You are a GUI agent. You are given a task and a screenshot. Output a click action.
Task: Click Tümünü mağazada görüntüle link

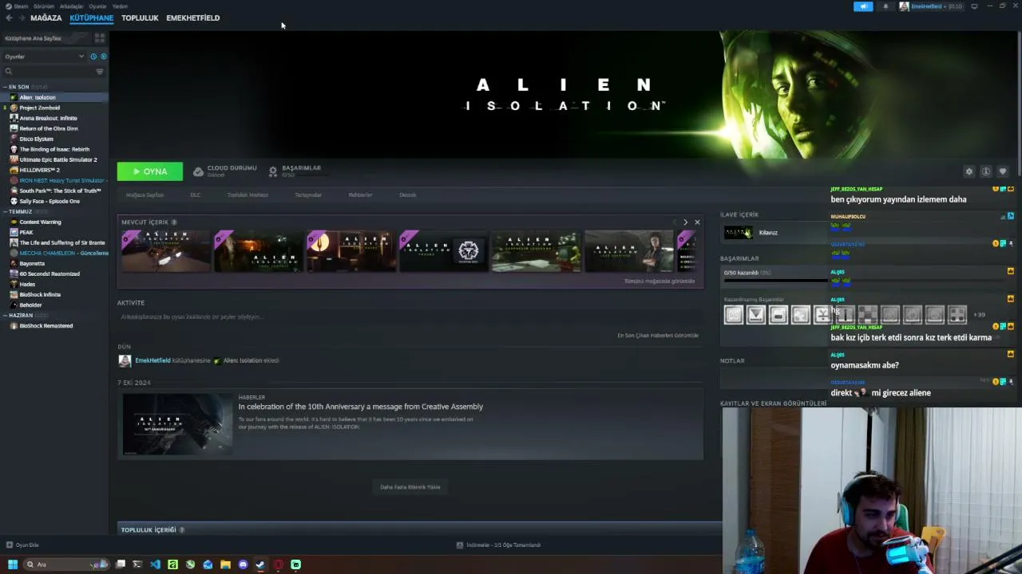(660, 281)
